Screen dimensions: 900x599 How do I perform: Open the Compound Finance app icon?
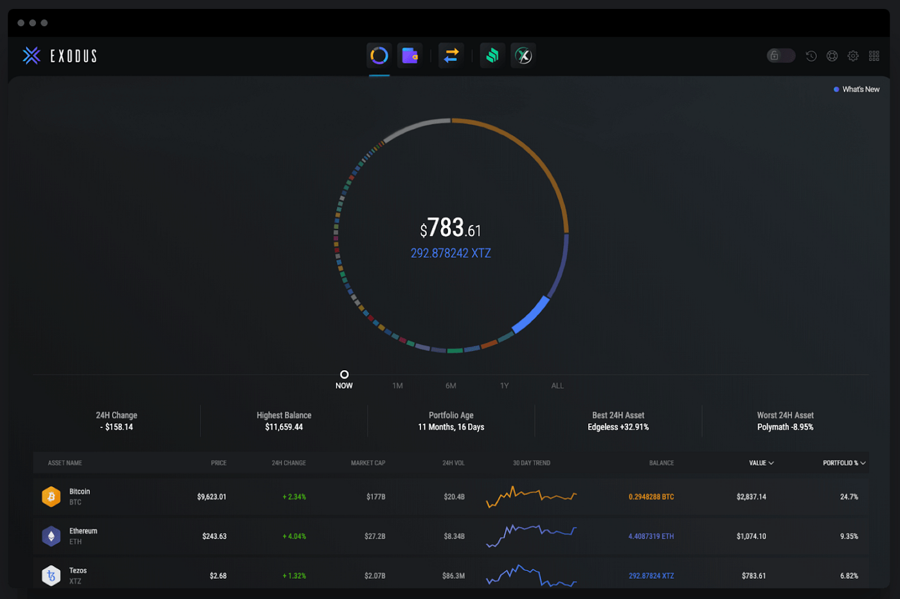492,55
